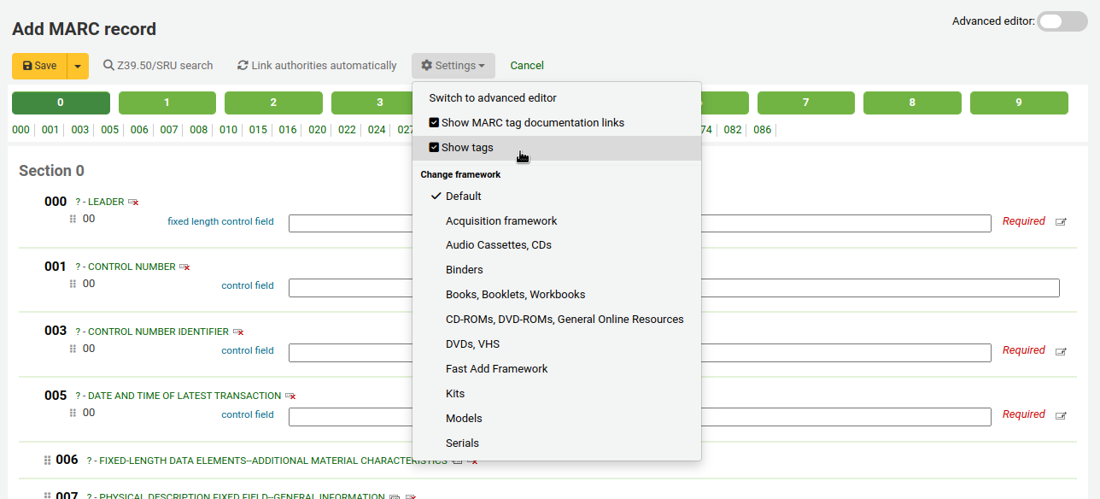Switch to section tab 3

coord(380,103)
